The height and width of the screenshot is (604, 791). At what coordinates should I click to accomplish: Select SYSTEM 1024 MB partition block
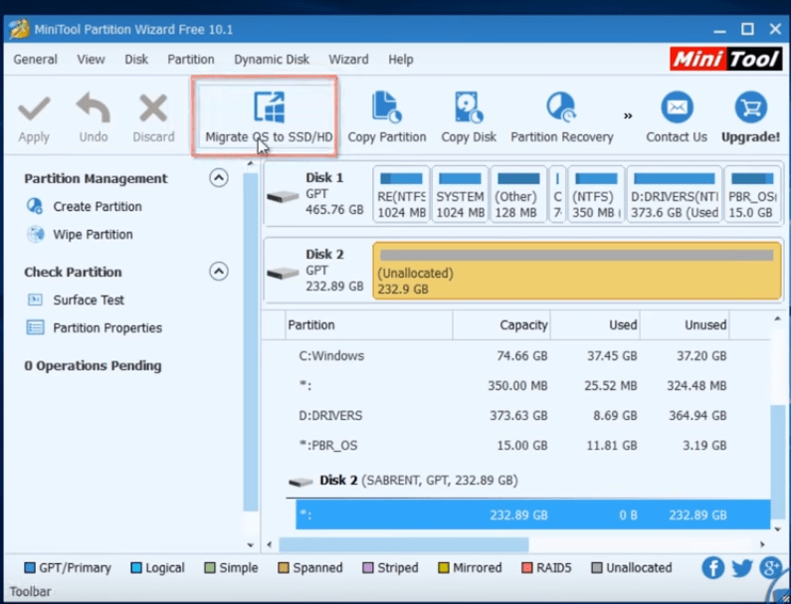point(460,194)
